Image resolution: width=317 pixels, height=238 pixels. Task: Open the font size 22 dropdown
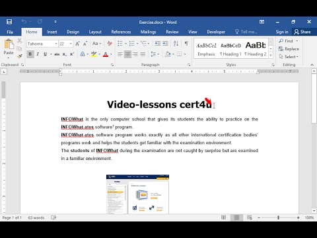(x=71, y=44)
